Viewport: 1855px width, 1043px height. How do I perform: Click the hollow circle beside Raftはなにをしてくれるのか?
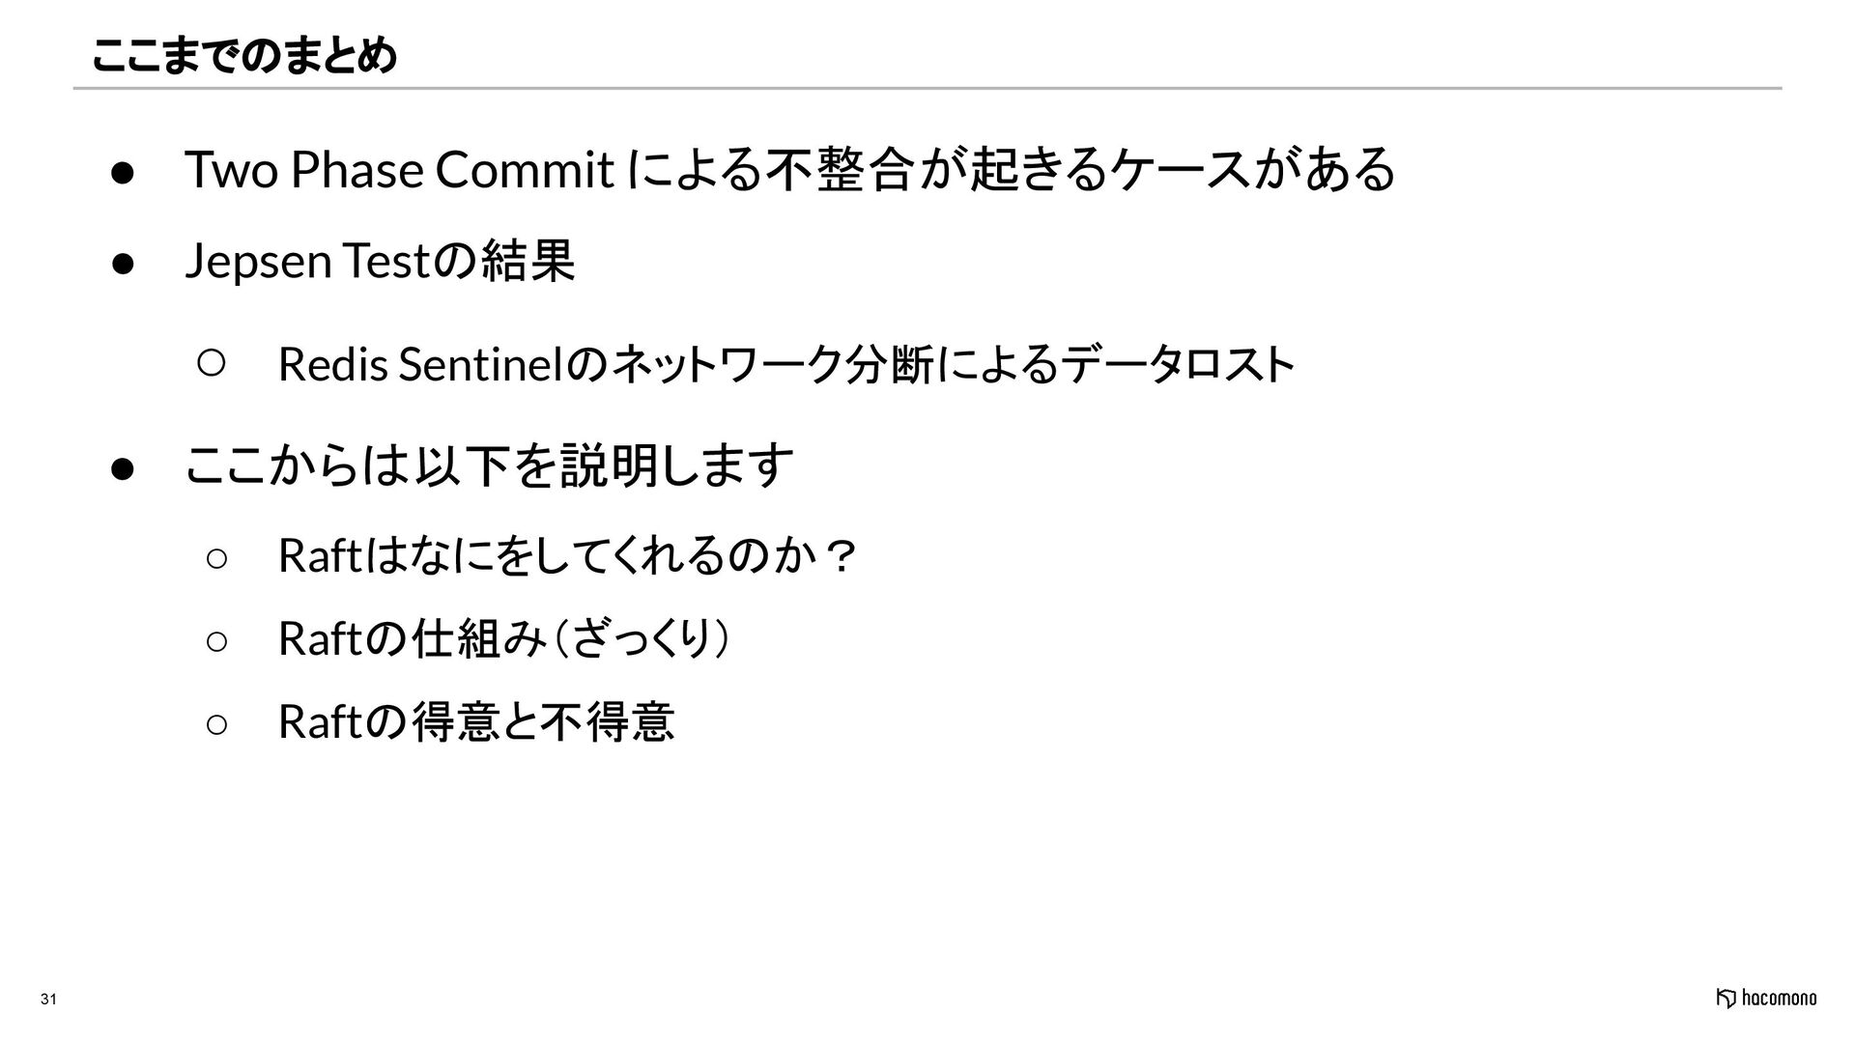point(216,558)
